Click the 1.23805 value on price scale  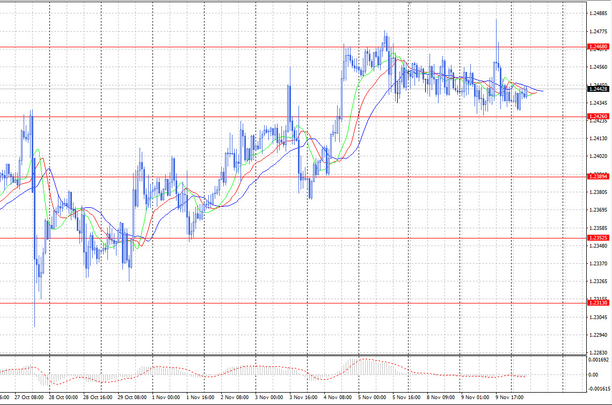599,192
